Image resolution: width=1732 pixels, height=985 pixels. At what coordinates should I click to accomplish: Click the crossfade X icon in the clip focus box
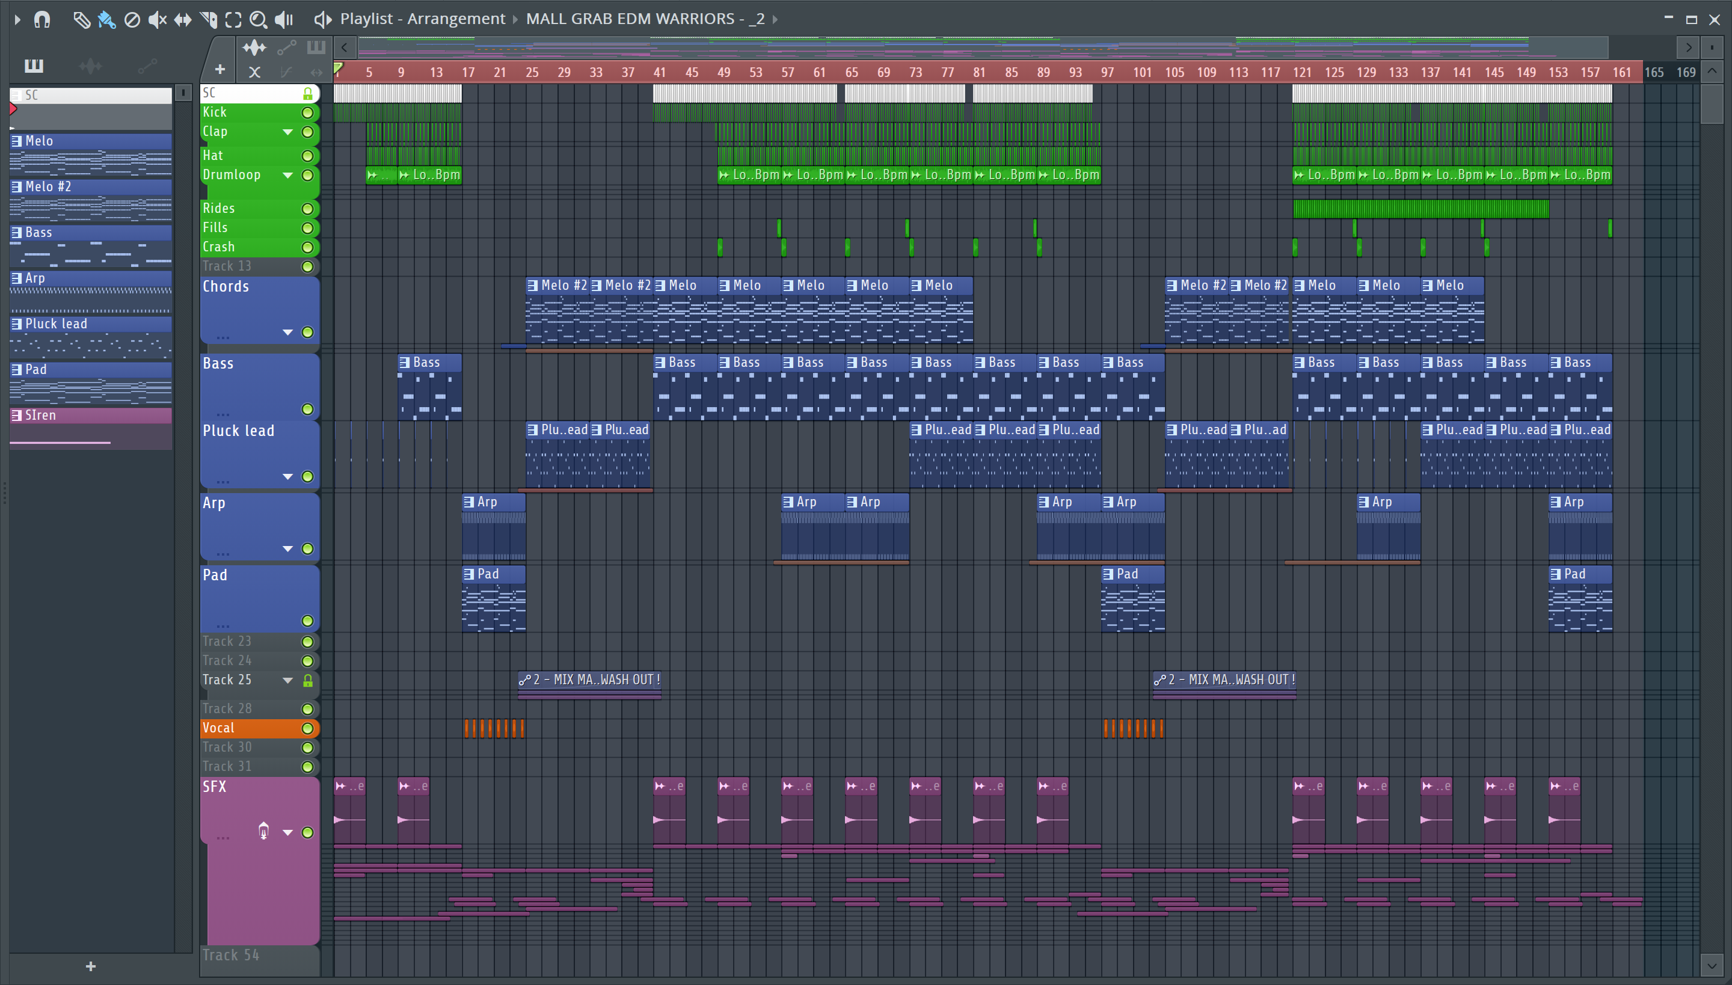(x=254, y=72)
